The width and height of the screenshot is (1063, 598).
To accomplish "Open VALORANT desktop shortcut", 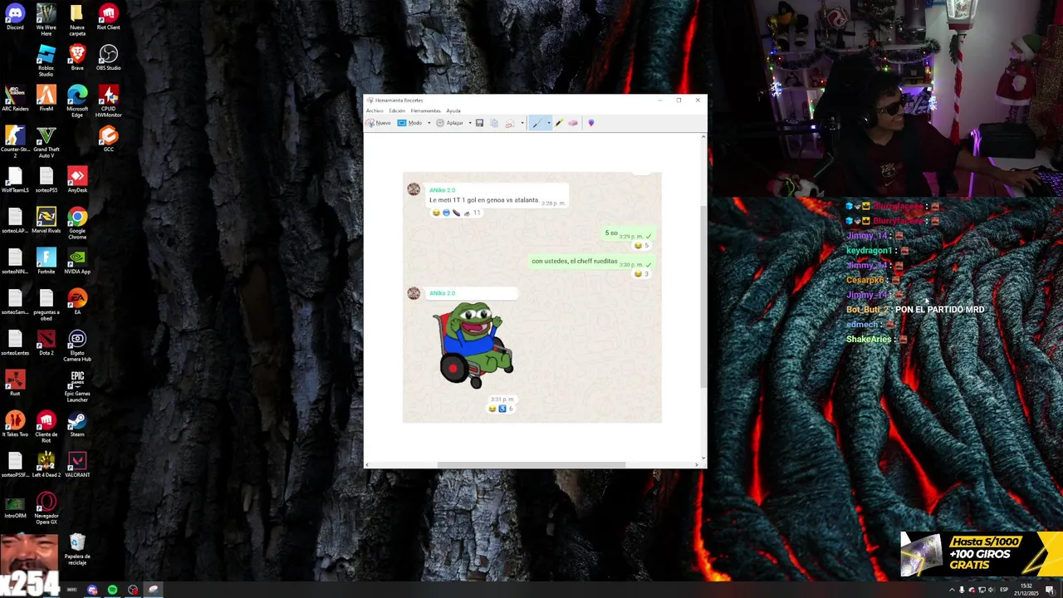I will point(77,465).
